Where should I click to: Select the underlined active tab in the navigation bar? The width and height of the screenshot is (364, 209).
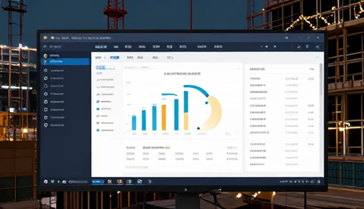(101, 47)
